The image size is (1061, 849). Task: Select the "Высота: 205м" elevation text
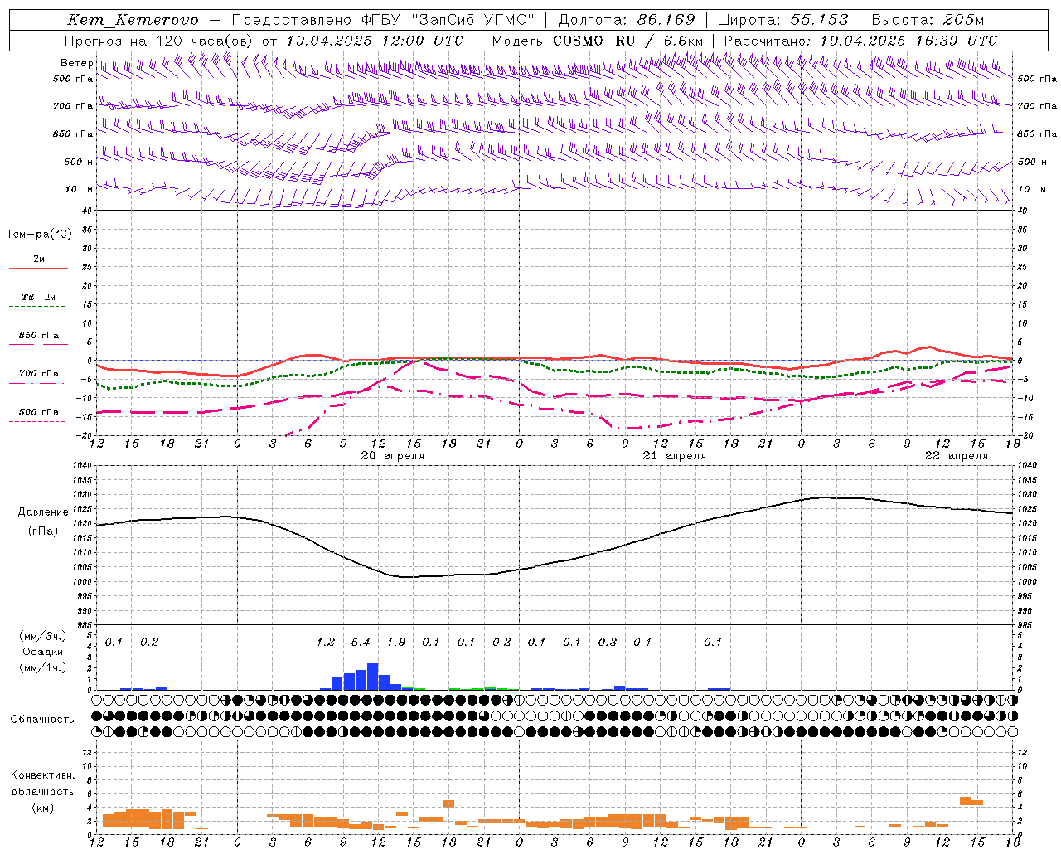point(928,20)
